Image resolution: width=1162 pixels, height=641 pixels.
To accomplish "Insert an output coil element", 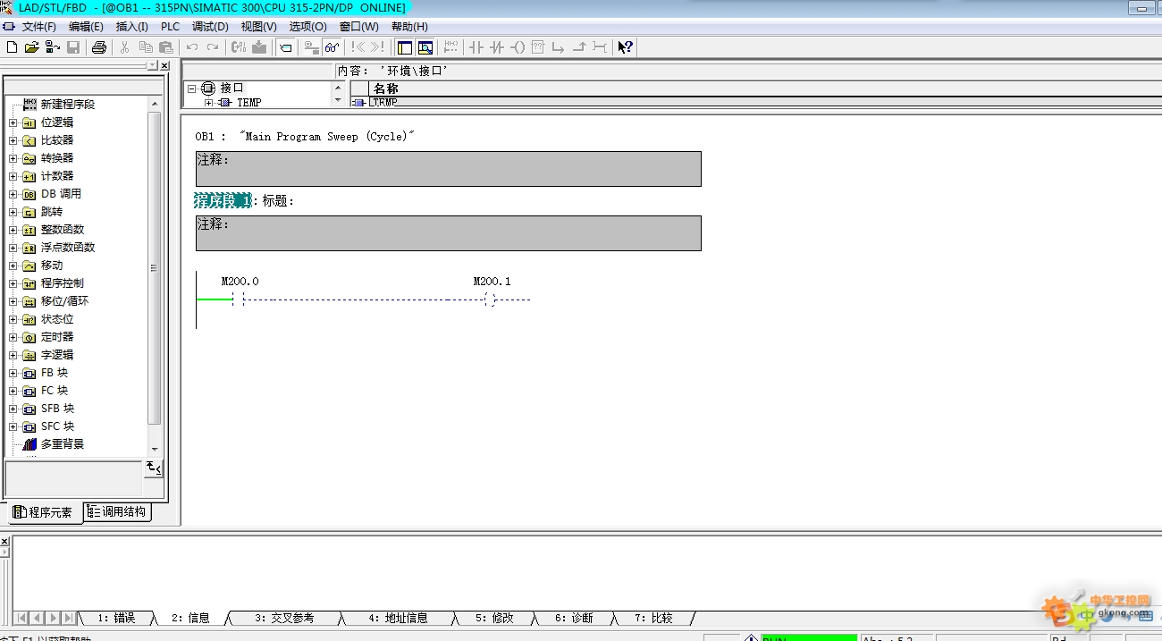I will pyautogui.click(x=518, y=47).
